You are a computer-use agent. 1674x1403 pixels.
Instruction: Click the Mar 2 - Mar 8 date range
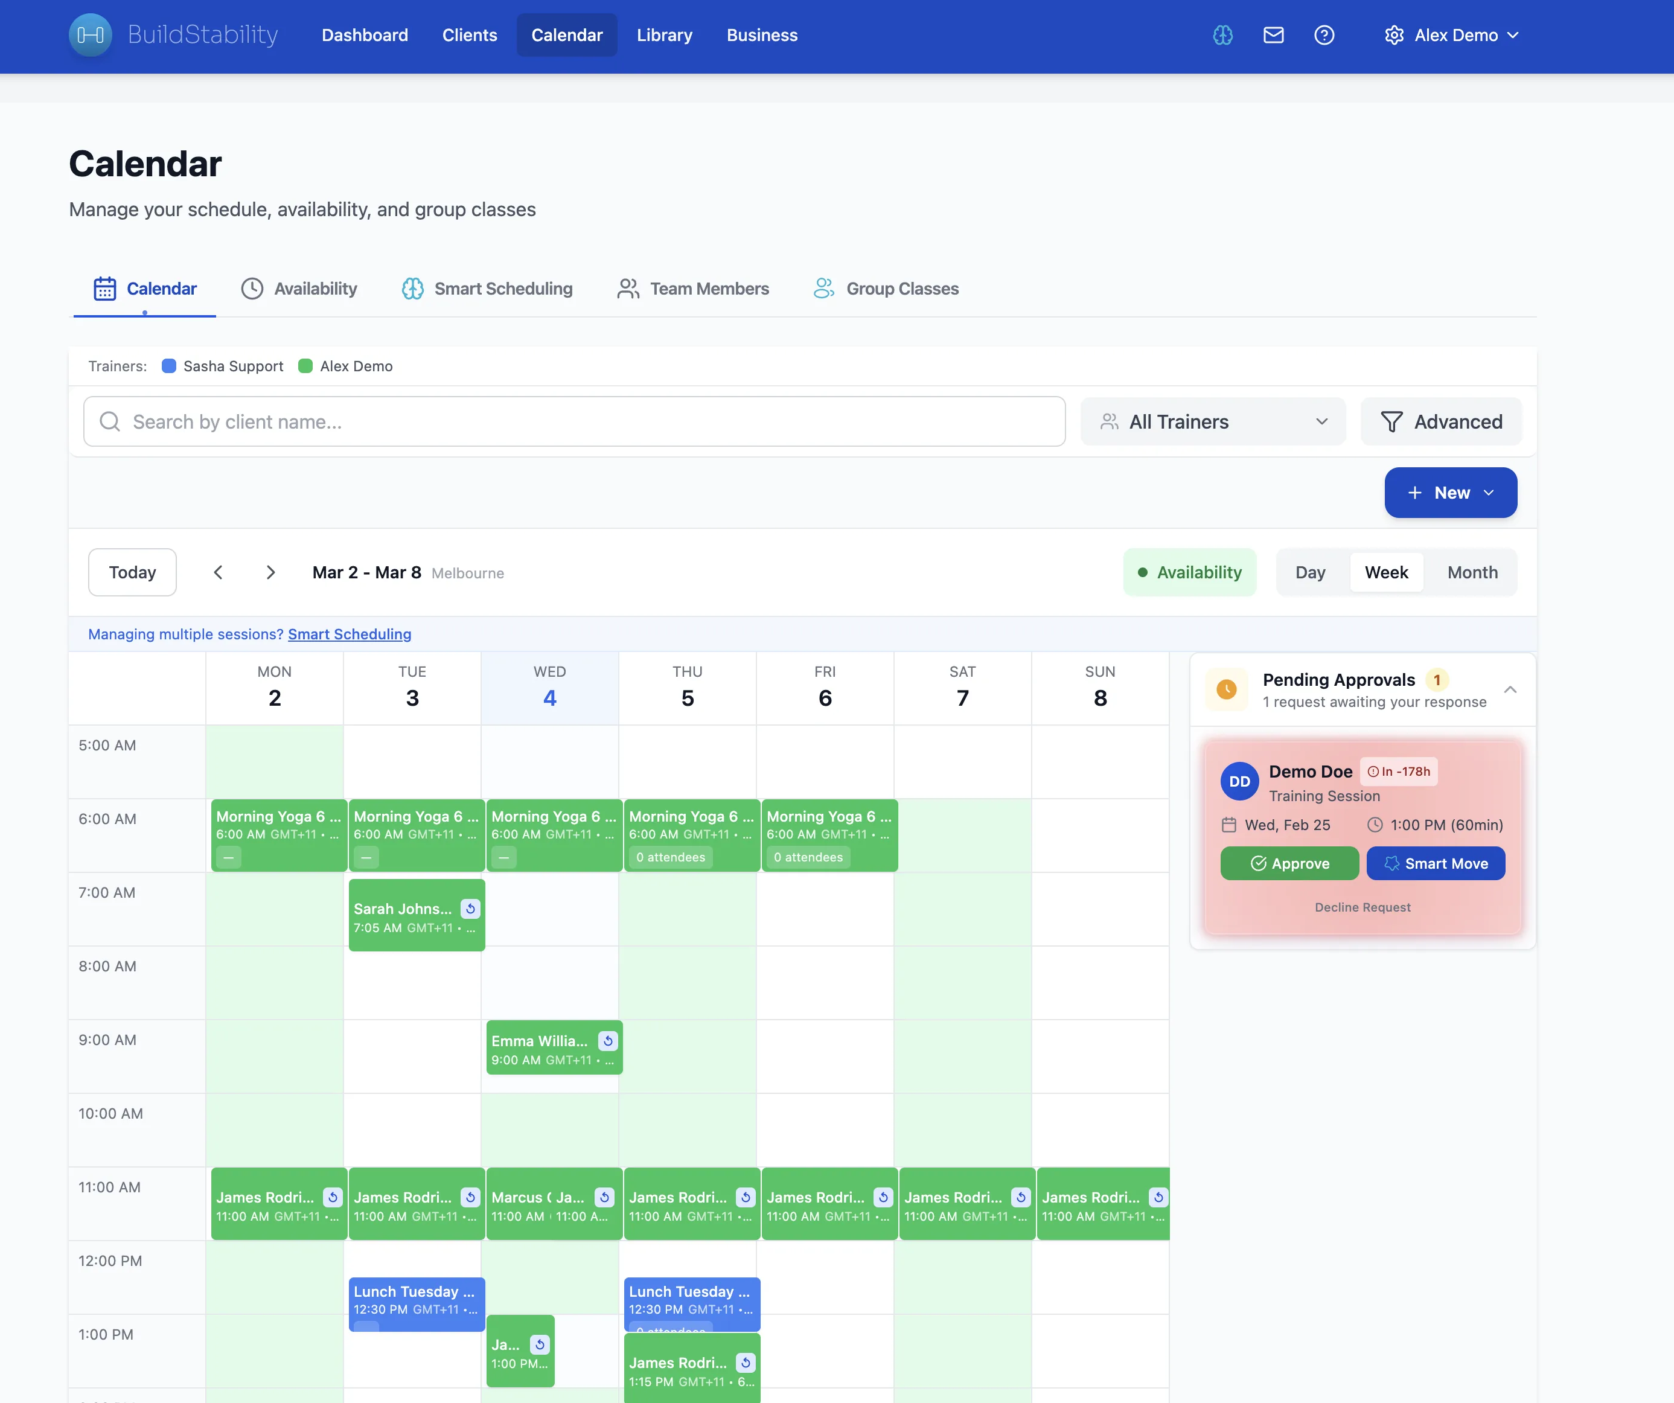366,572
